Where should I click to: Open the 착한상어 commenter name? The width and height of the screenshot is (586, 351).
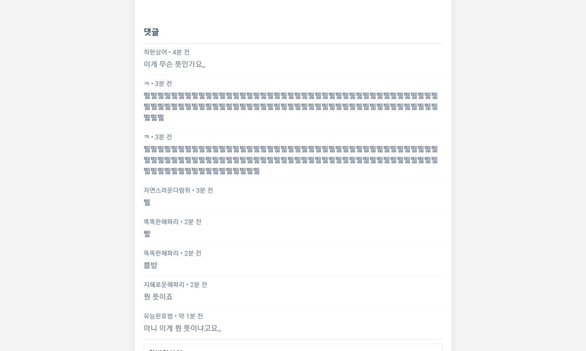tap(155, 52)
